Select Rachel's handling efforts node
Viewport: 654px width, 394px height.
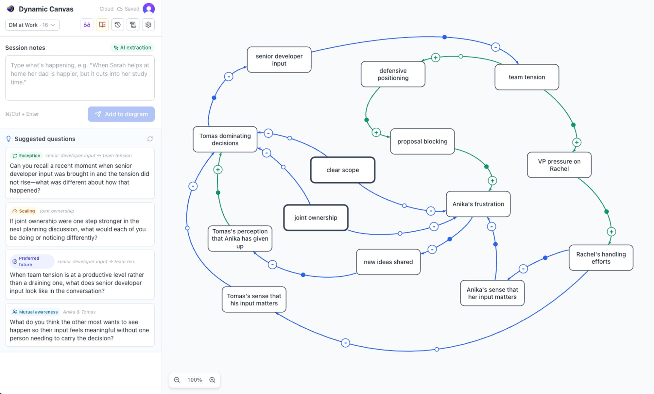pyautogui.click(x=601, y=258)
